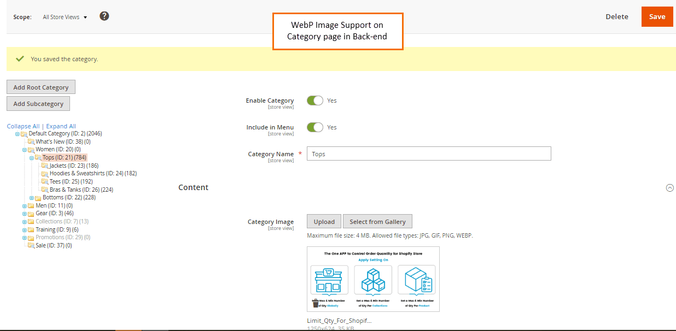This screenshot has width=676, height=331.
Task: Click the Select from Gallery button
Action: [x=377, y=221]
